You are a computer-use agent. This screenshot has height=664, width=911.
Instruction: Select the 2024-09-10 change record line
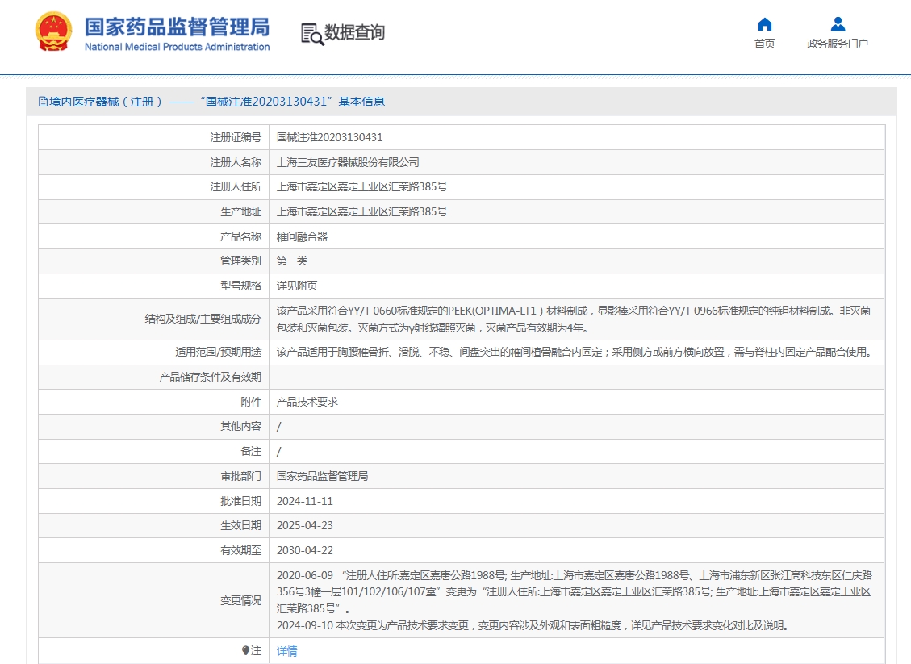[x=533, y=625]
